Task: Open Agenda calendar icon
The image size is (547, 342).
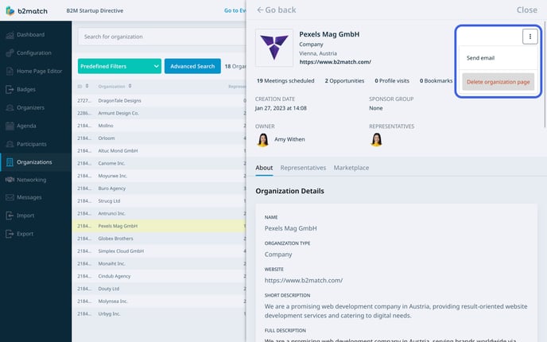Action: click(x=10, y=126)
